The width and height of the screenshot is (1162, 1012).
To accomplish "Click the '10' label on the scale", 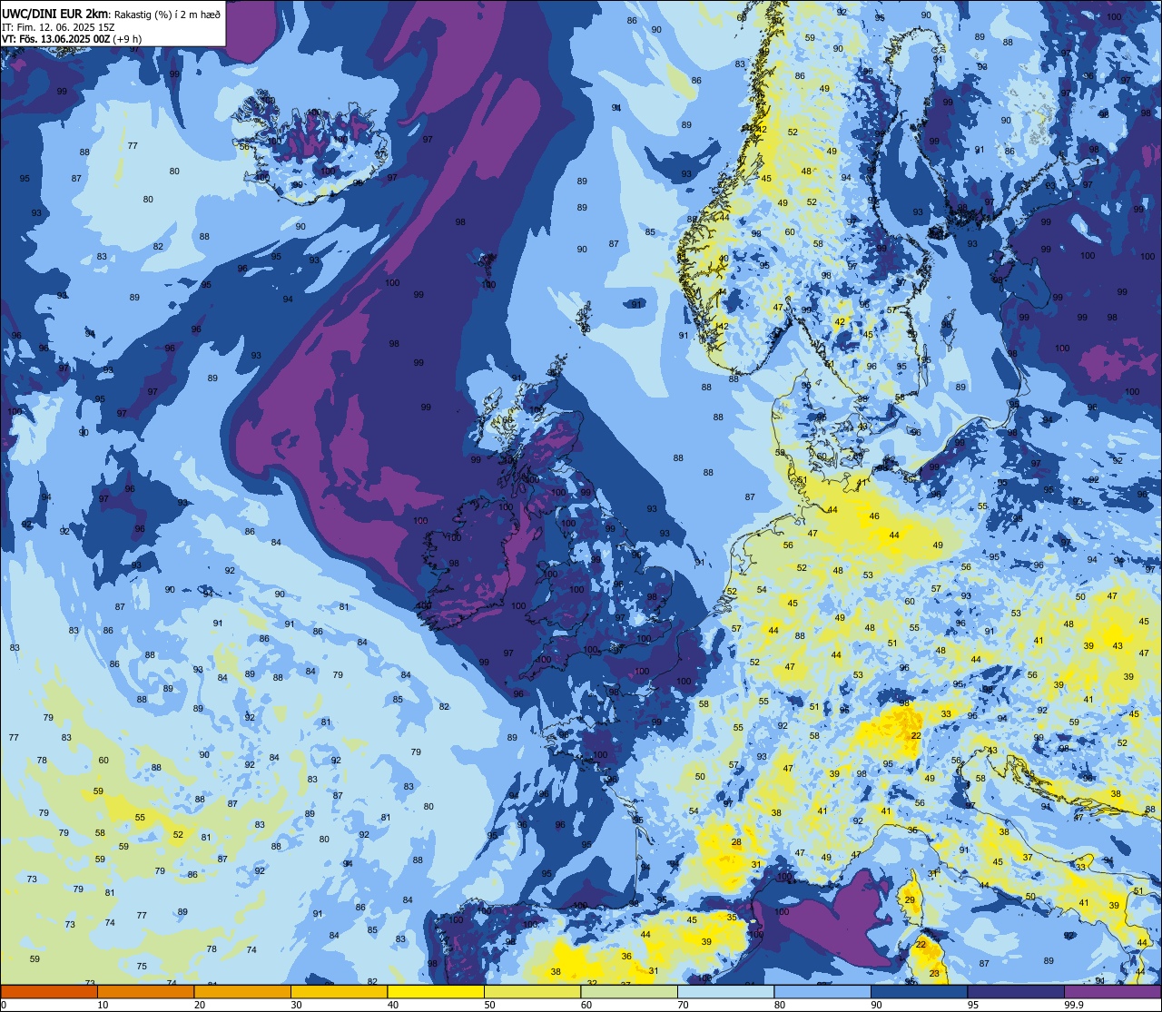I will (103, 1005).
